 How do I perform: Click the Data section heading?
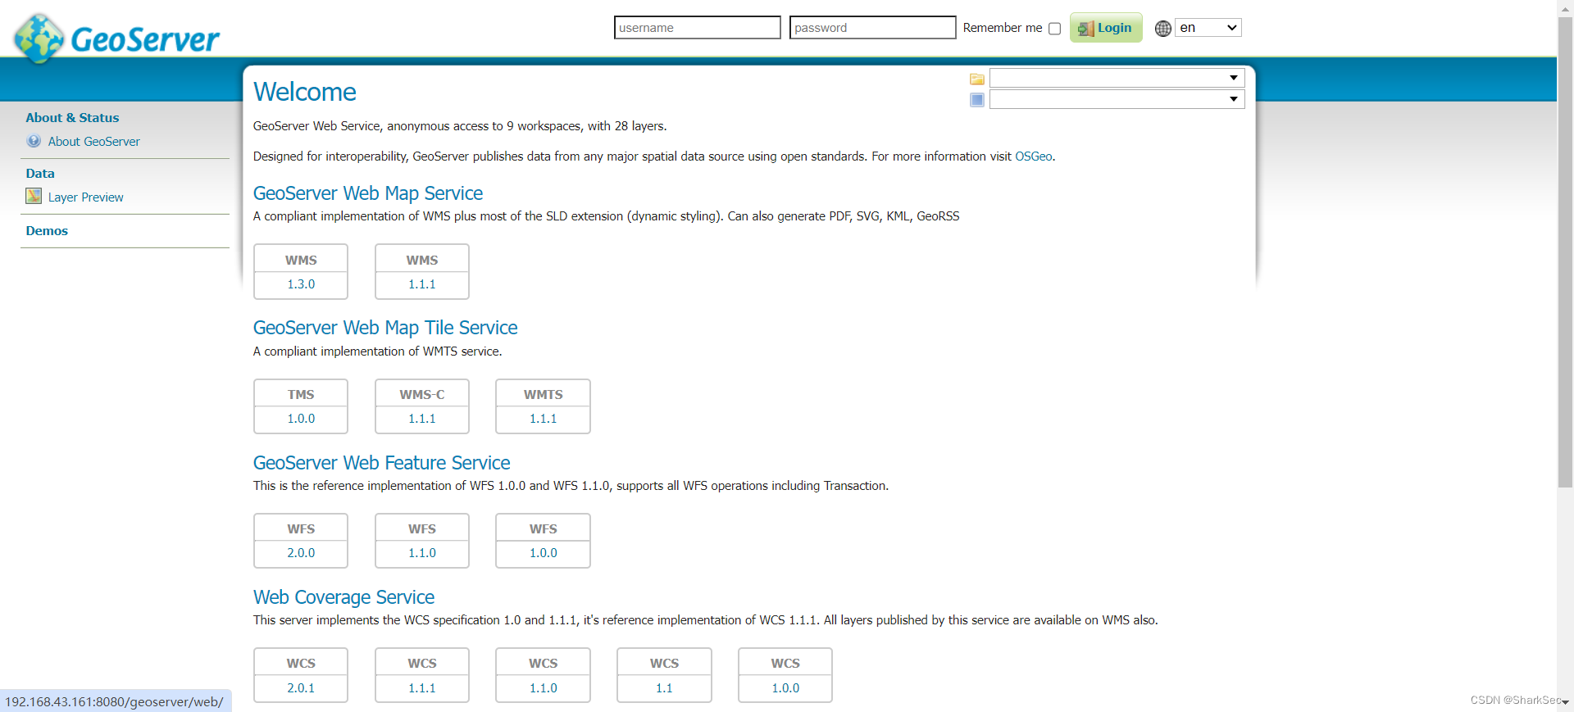click(x=40, y=174)
